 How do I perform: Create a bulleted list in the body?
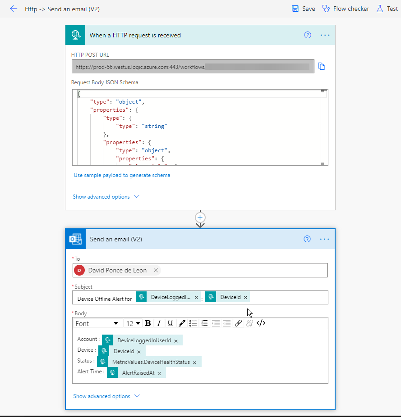193,323
